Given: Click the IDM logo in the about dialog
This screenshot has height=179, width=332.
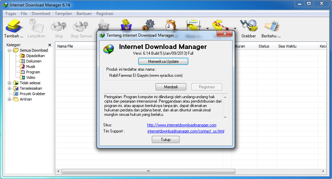Looking at the screenshot, I should pos(109,49).
